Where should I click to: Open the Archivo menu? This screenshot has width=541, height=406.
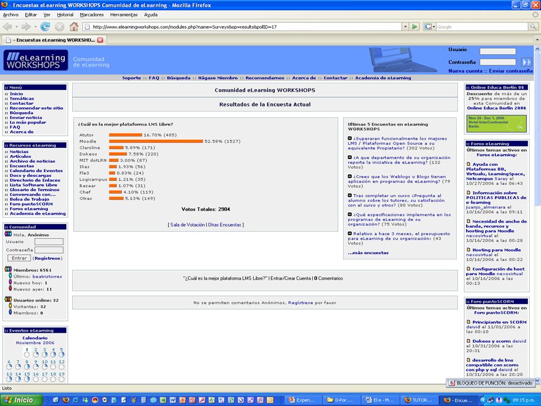(x=11, y=15)
